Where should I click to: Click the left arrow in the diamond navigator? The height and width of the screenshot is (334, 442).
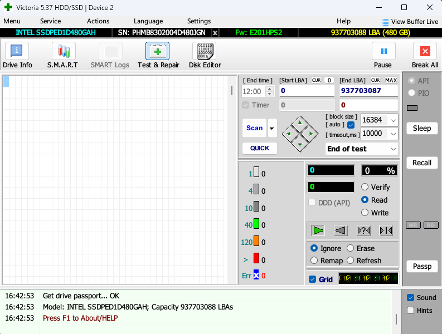288,134
